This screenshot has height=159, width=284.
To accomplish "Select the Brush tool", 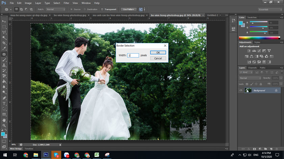I will (4, 60).
